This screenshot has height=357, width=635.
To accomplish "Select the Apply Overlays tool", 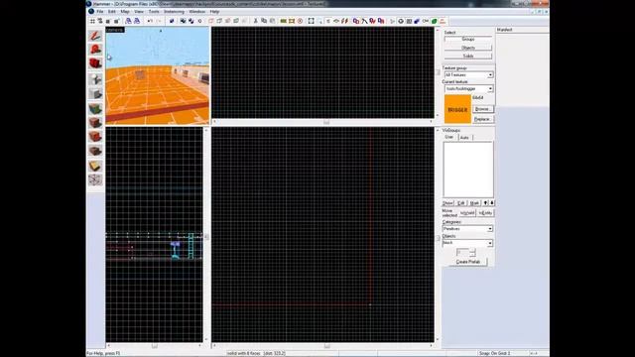I will click(x=95, y=151).
